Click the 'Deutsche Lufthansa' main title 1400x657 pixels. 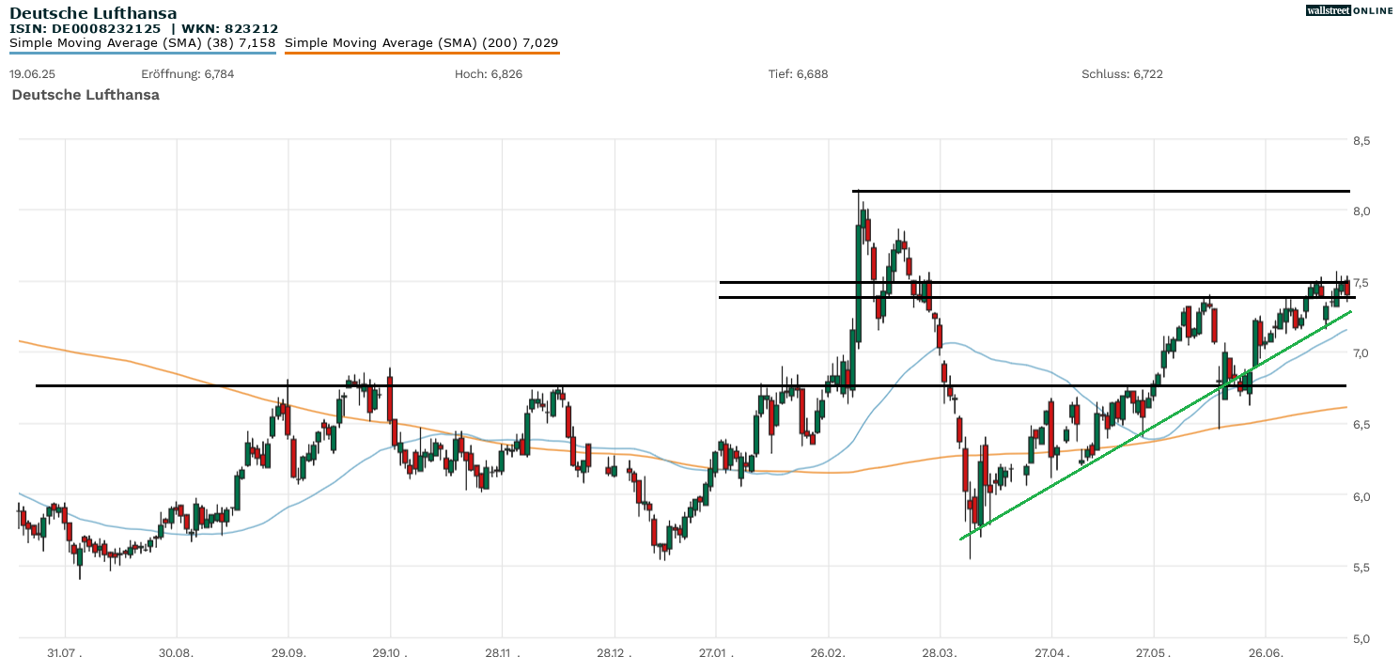click(93, 13)
